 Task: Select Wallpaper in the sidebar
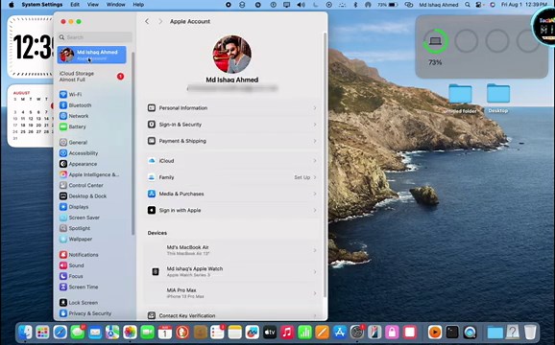(76, 239)
